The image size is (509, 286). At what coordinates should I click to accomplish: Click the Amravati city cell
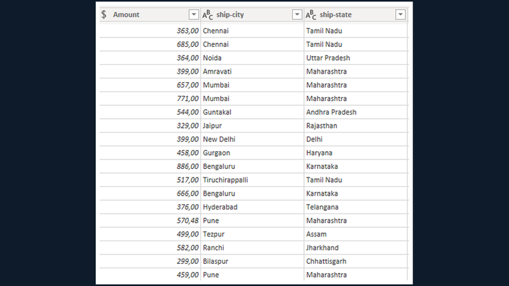252,72
